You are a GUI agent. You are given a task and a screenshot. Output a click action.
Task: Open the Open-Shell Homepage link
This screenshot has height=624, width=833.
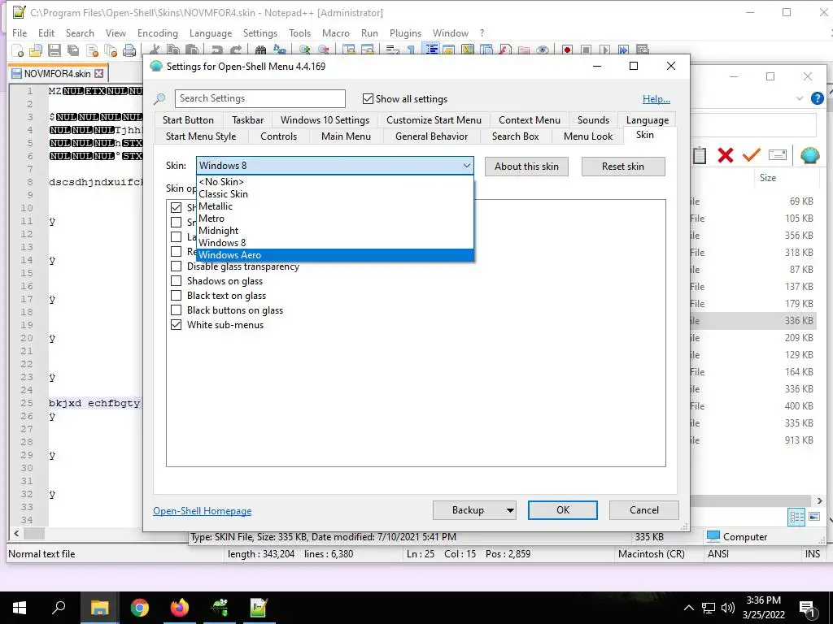203,511
